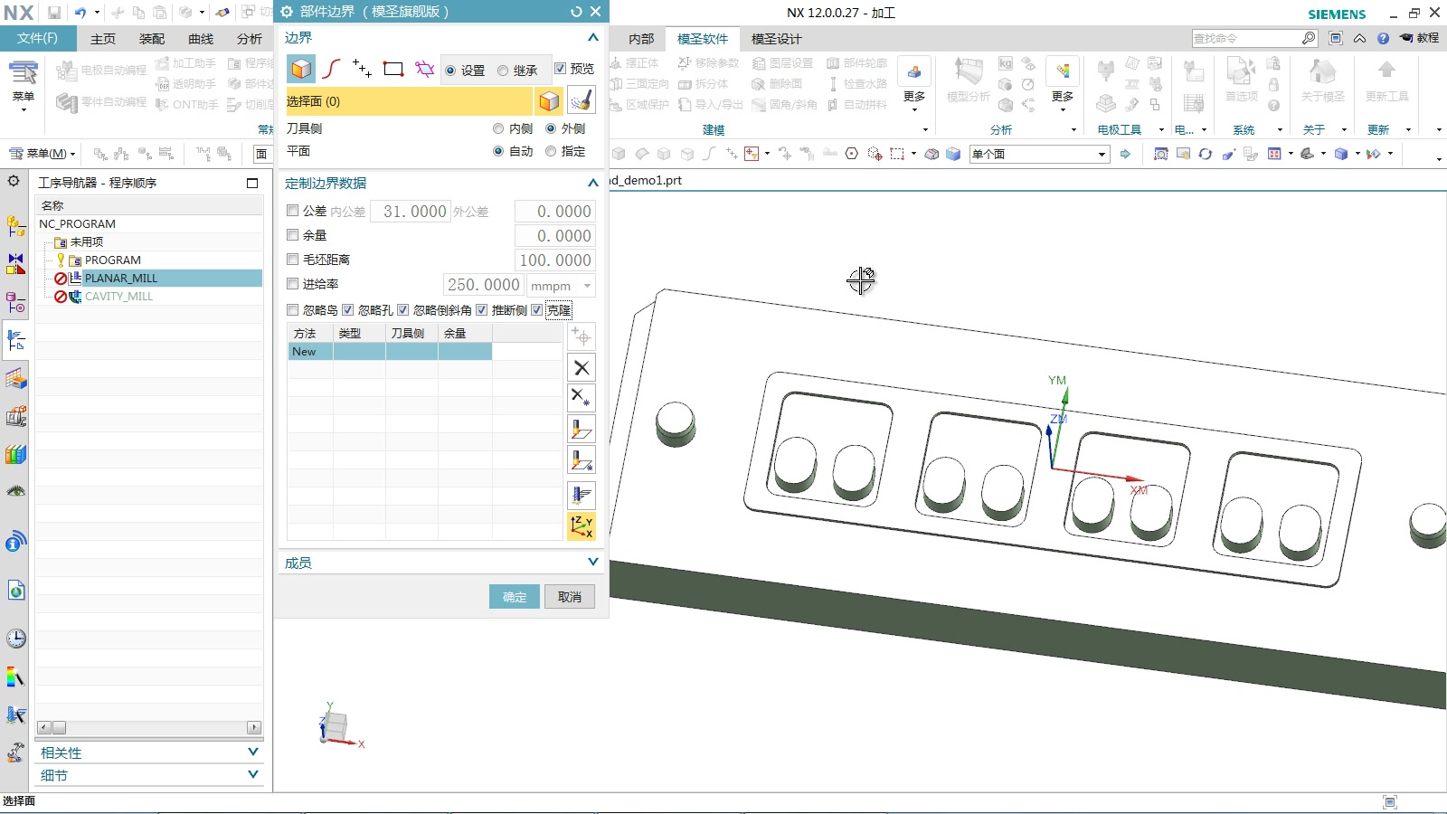Expand the 细节 panel

(253, 774)
